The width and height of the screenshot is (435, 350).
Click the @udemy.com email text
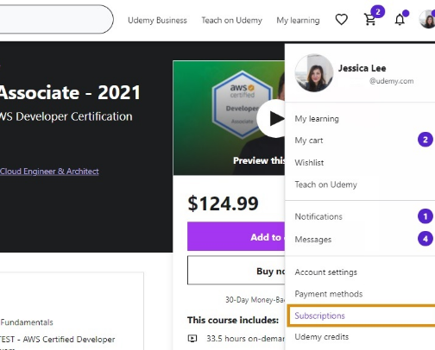point(392,81)
